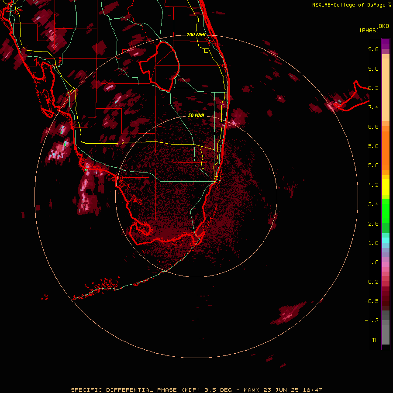Click the 1.0 color scale value
The height and width of the screenshot is (393, 393).
[x=373, y=262]
